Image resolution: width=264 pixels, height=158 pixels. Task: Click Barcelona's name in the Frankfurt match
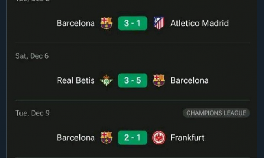click(x=76, y=138)
